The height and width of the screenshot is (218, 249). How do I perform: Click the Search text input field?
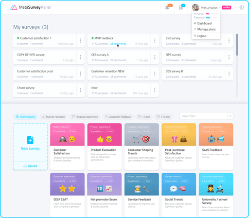[204, 116]
